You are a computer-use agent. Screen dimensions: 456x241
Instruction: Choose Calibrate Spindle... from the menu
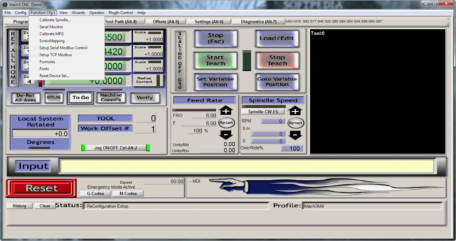pos(66,20)
